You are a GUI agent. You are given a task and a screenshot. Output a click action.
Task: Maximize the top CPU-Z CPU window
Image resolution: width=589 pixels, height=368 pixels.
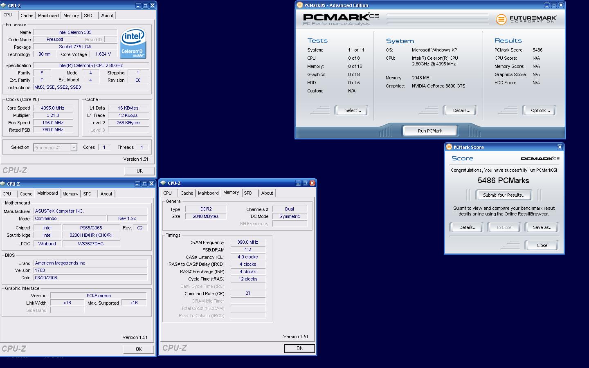coord(145,6)
